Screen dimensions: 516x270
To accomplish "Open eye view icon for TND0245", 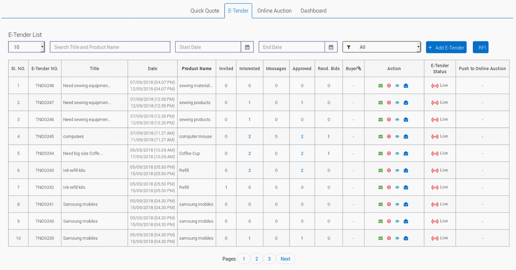I will click(397, 136).
